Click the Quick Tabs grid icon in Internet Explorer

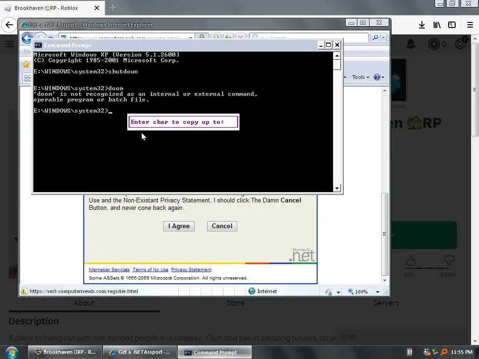click(x=27, y=78)
